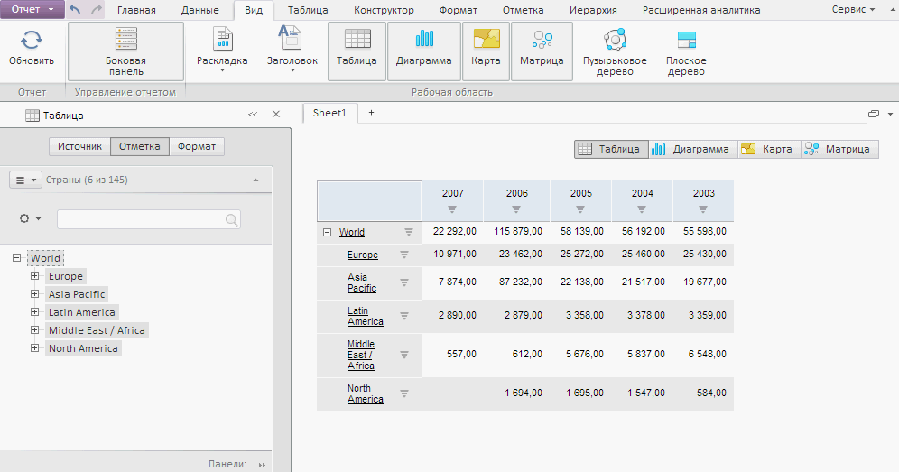Image resolution: width=899 pixels, height=472 pixels.
Task: Select the Пузырьковое дерево bubble tree icon
Action: pyautogui.click(x=615, y=41)
